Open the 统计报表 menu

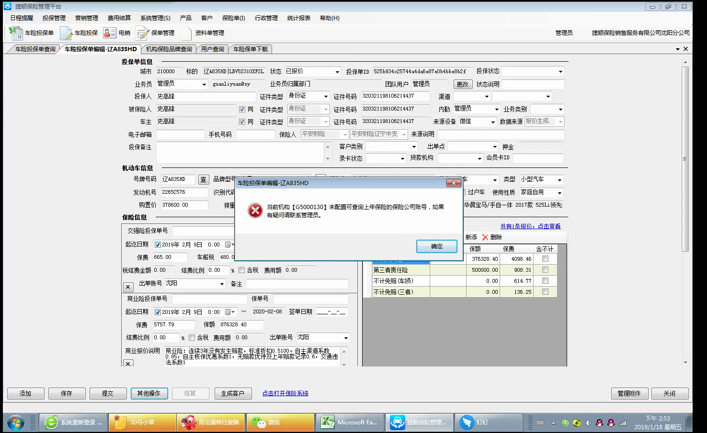pos(298,18)
